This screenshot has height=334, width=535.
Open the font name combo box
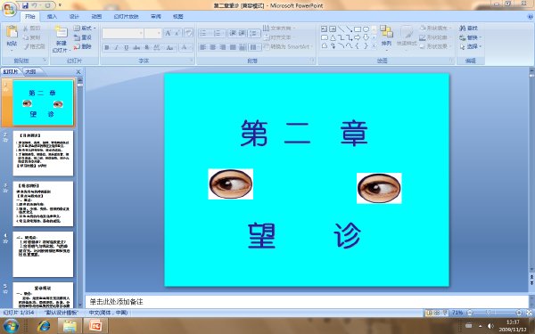click(x=122, y=33)
